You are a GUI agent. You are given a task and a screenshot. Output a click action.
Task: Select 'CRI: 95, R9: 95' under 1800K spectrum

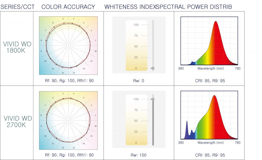click(210, 81)
